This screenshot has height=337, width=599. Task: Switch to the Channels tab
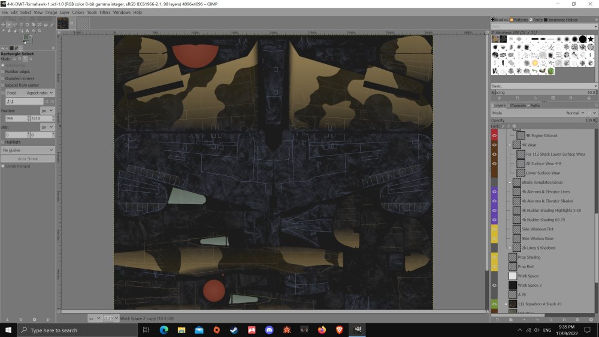pyautogui.click(x=519, y=105)
